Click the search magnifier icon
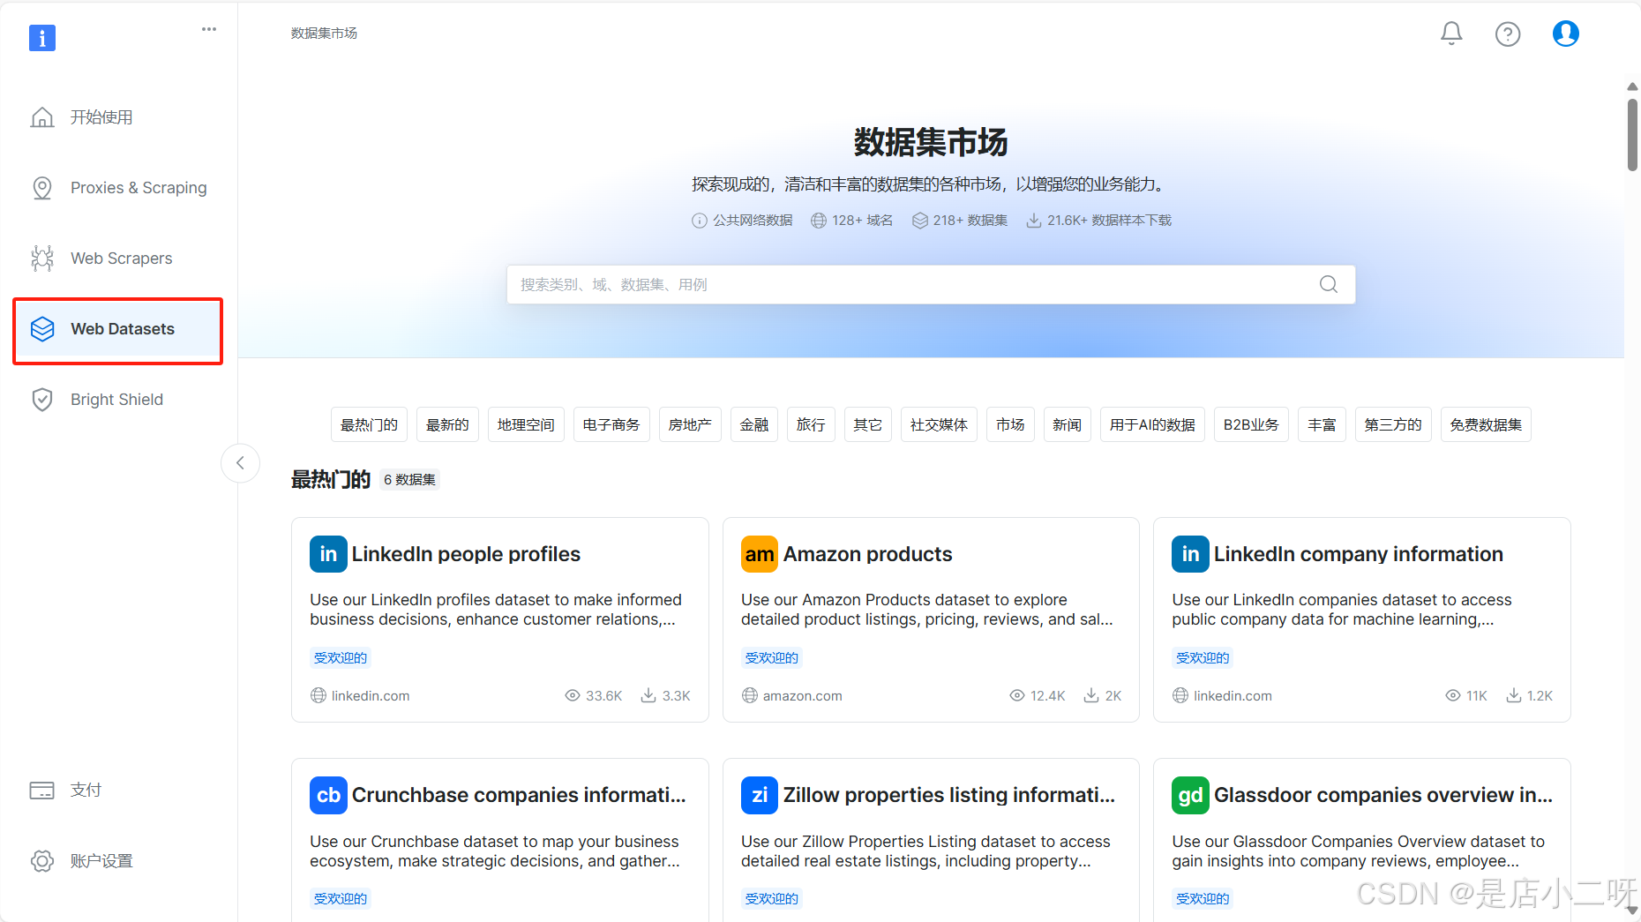1641x922 pixels. click(x=1328, y=284)
